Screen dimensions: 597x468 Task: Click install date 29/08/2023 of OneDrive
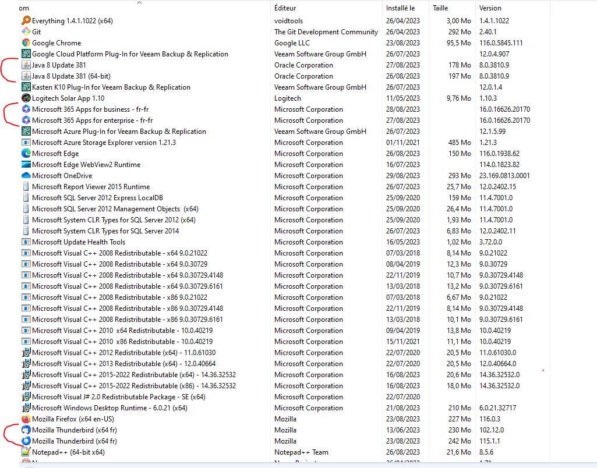[x=403, y=175]
